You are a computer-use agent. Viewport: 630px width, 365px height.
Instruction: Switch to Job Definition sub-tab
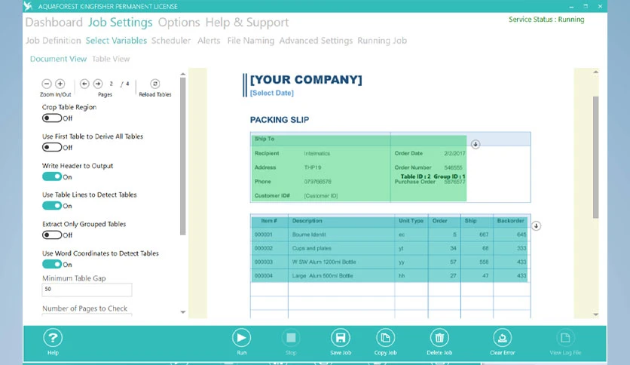click(54, 41)
